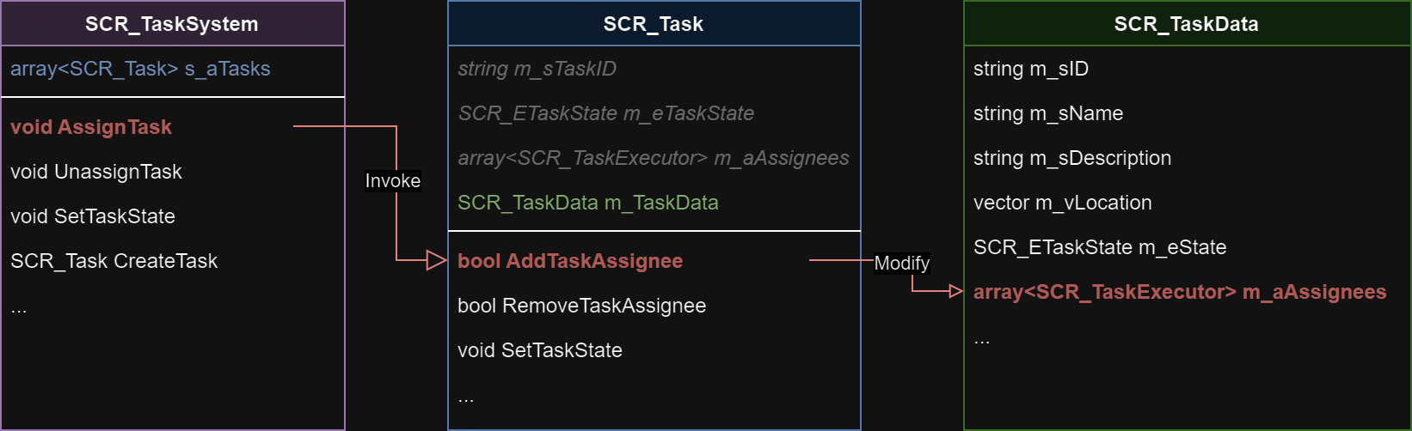Click the italic SCR_ETaskState m_eTaskState field
This screenshot has width=1412, height=431.
pos(605,113)
